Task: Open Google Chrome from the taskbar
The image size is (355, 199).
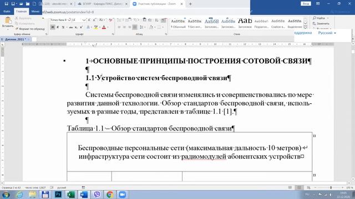Action: 110,195
